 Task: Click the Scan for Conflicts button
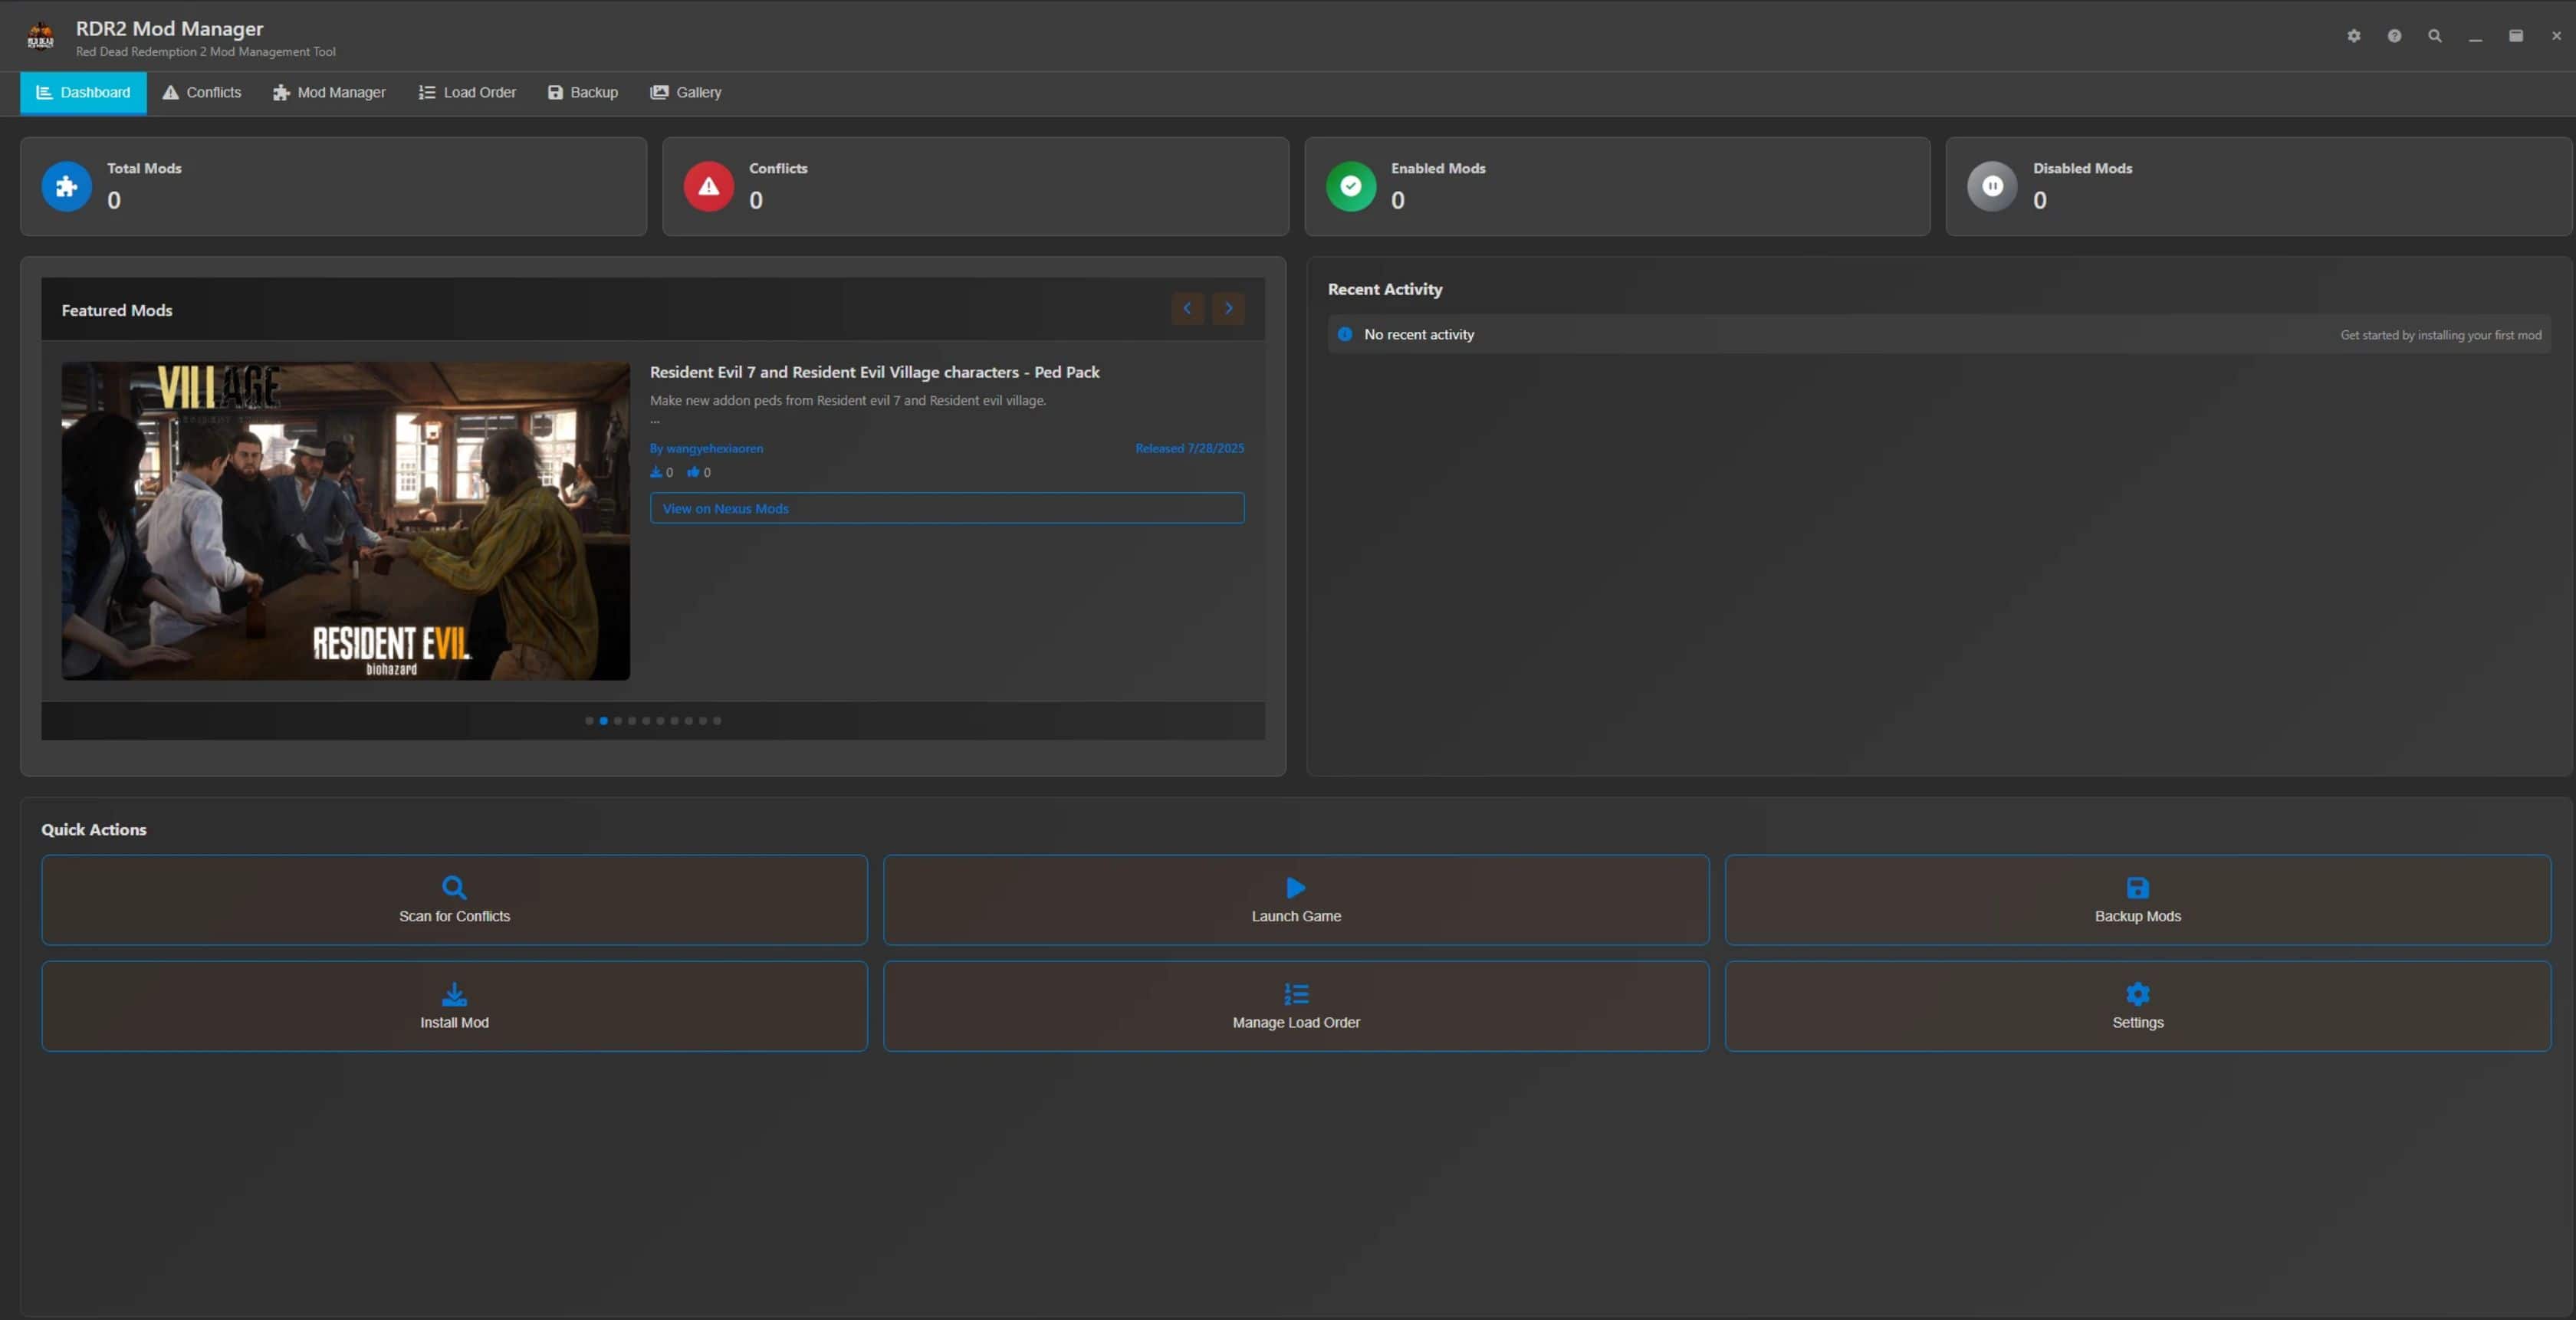[x=455, y=900]
